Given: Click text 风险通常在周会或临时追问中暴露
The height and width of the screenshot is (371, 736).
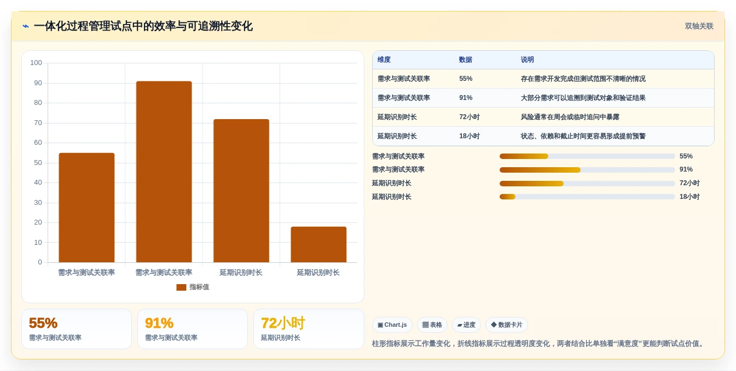Looking at the screenshot, I should tap(570, 117).
